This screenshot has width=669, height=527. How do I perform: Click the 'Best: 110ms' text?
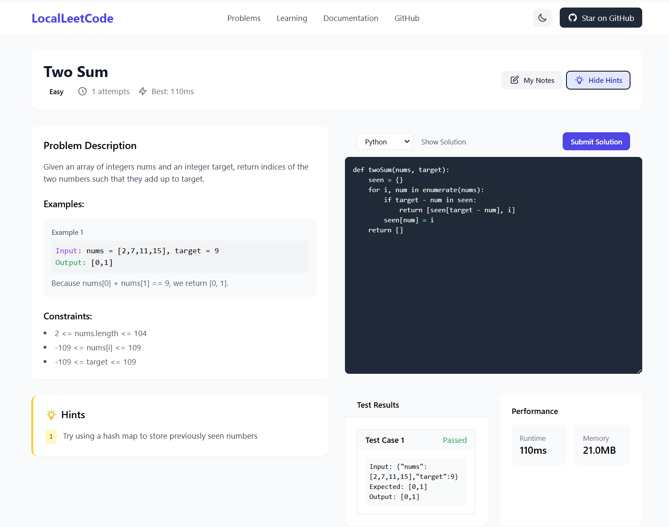click(172, 91)
